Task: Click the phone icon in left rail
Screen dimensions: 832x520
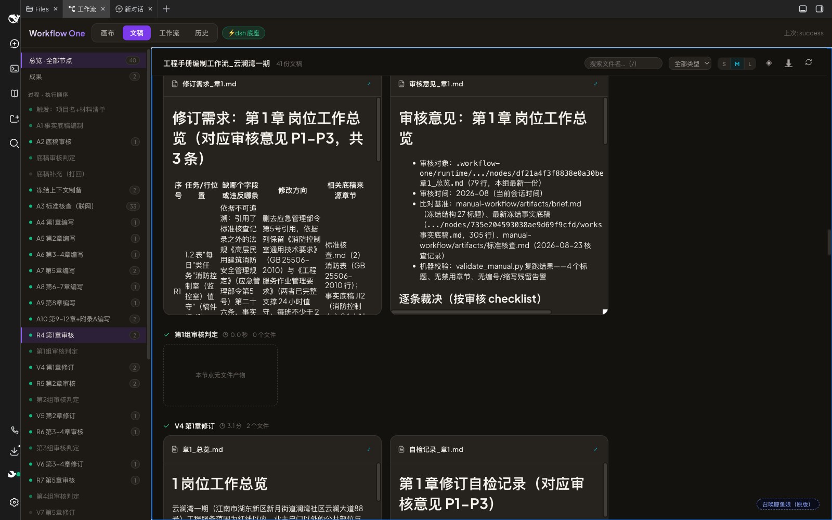Action: click(15, 430)
